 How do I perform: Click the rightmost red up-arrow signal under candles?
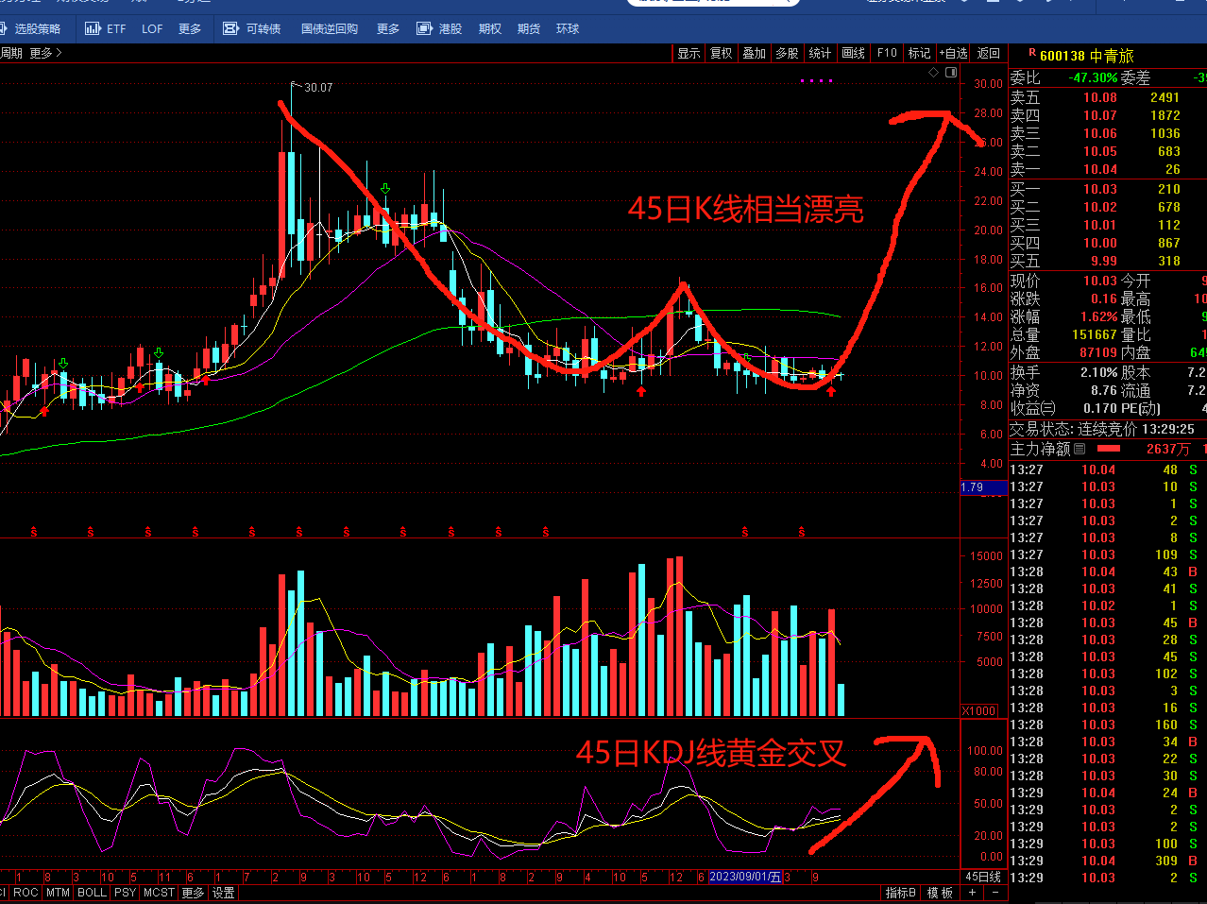pyautogui.click(x=831, y=390)
